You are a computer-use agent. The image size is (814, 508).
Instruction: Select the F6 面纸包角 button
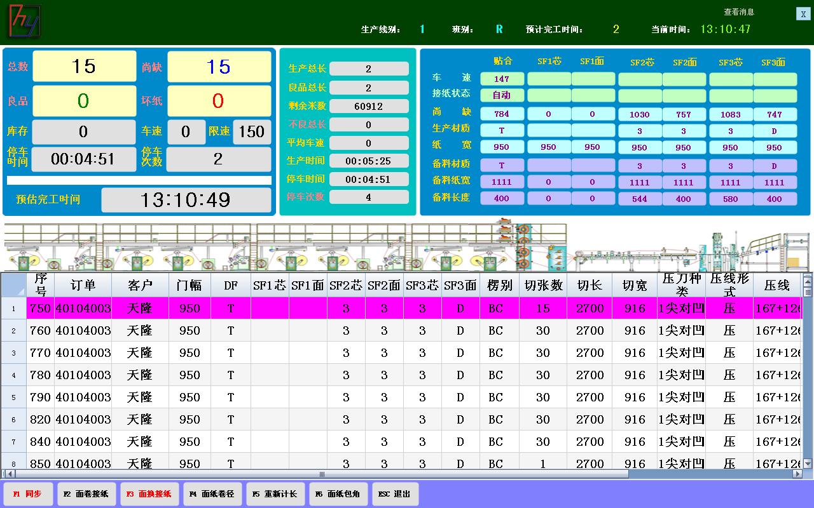pyautogui.click(x=337, y=494)
